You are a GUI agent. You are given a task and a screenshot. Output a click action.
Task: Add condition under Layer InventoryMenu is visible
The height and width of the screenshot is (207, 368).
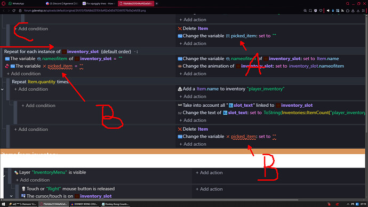[x=33, y=180]
